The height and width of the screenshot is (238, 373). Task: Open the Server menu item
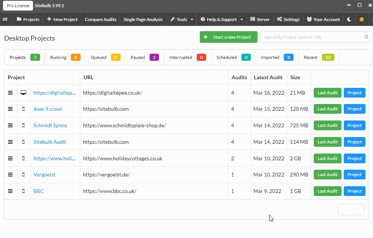point(260,20)
